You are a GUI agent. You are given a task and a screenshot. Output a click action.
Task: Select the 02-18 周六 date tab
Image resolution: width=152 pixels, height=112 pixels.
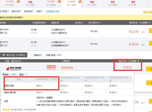click(x=92, y=3)
